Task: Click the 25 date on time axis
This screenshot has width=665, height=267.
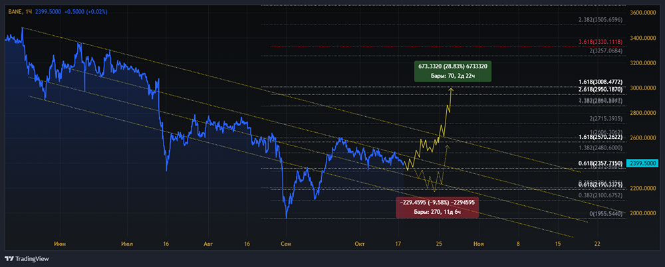Action: pyautogui.click(x=438, y=244)
